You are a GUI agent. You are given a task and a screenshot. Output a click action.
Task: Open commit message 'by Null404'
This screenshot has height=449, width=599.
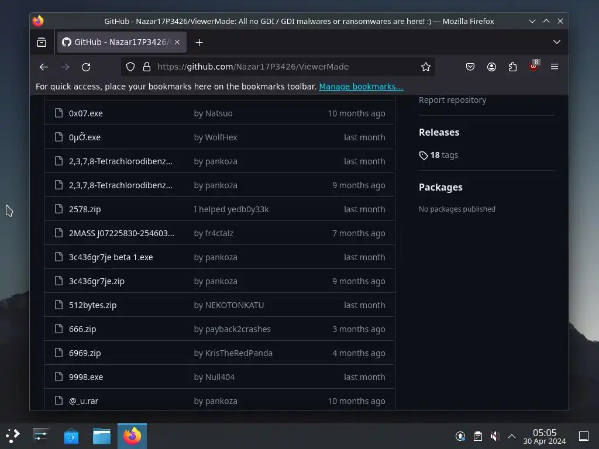coord(214,377)
